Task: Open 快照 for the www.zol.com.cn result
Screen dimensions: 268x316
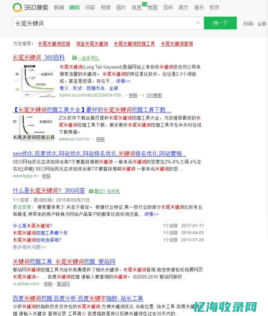Action: 100,139
